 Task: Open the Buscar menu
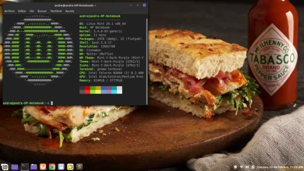click(x=42, y=11)
